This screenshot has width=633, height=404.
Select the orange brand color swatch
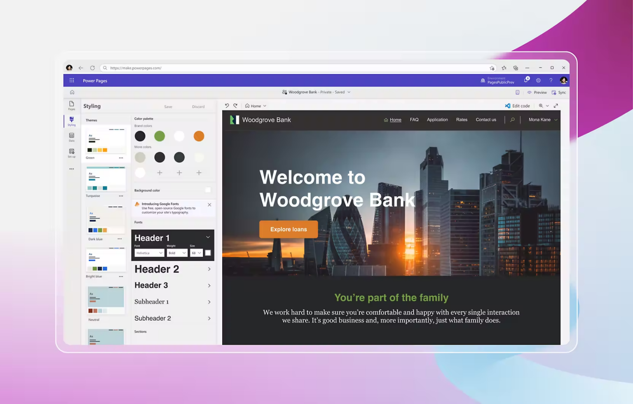[x=199, y=136]
